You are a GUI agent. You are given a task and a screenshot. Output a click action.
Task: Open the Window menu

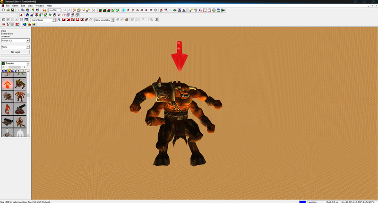[x=40, y=6]
